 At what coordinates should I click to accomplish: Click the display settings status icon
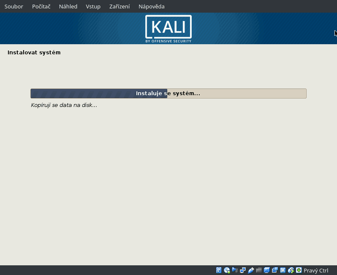[267, 270]
